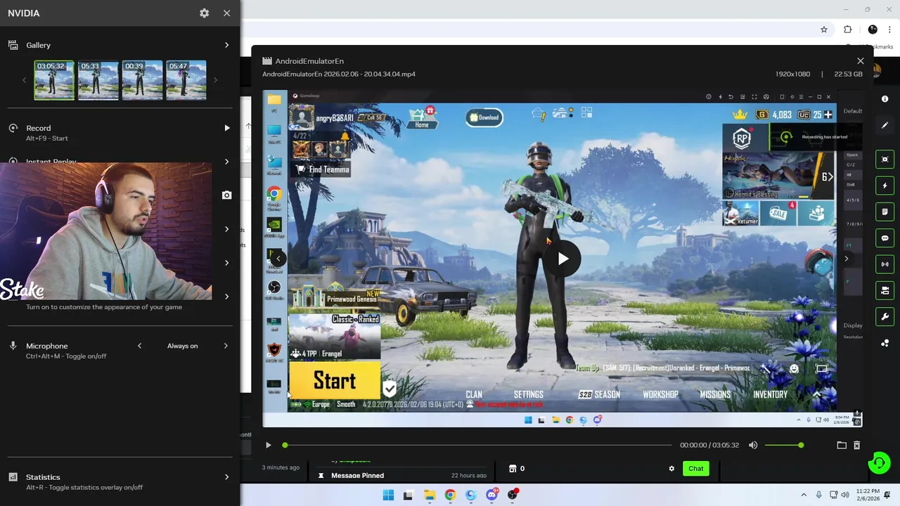900x506 pixels.
Task: Click the Record circle icon
Action: 13,128
